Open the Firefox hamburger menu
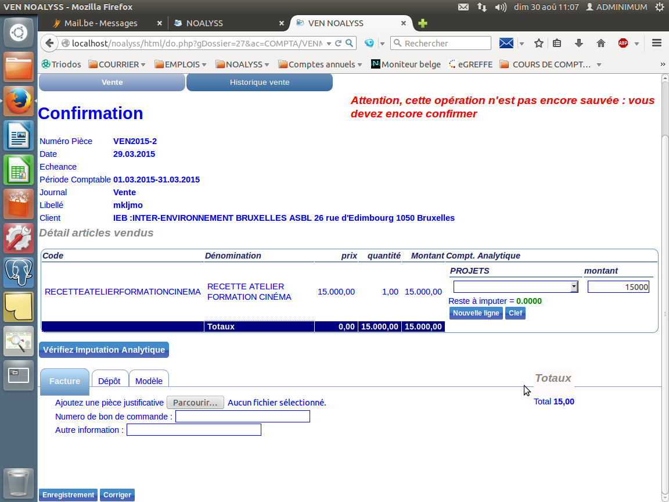Screen dimensions: 669x502 point(657,43)
